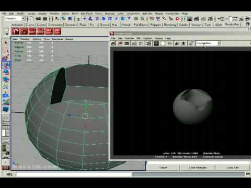Screen dimensions: 251x188
Task: Open the Render View Options menu
Action: (147, 38)
